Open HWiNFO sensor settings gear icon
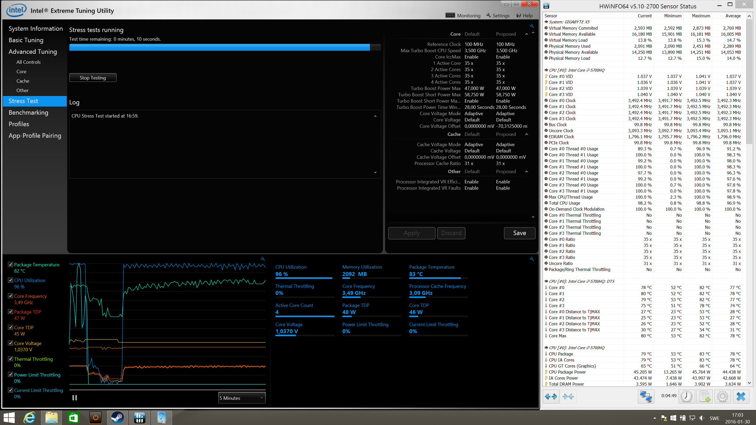 pyautogui.click(x=723, y=397)
